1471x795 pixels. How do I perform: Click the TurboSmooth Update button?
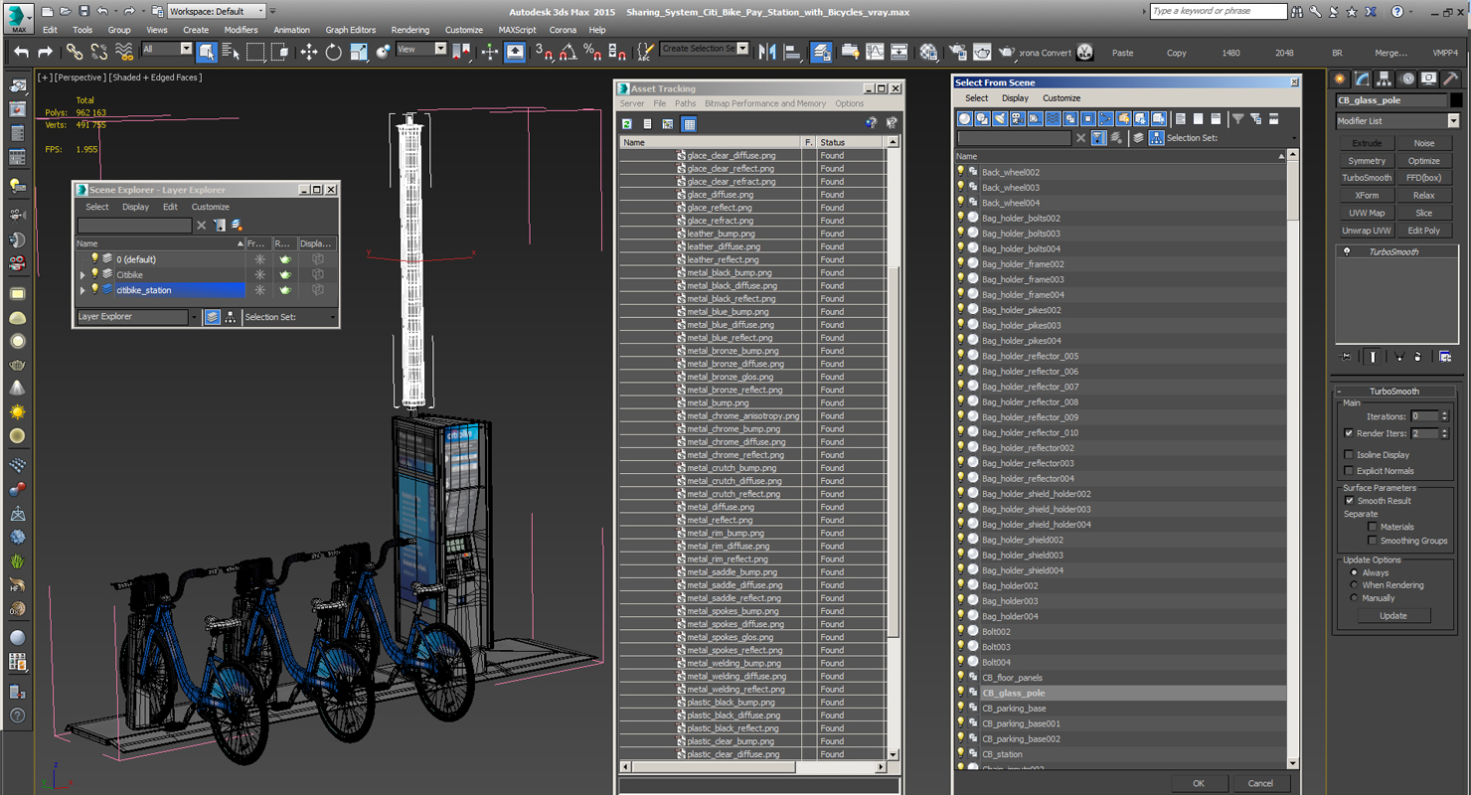pos(1392,616)
